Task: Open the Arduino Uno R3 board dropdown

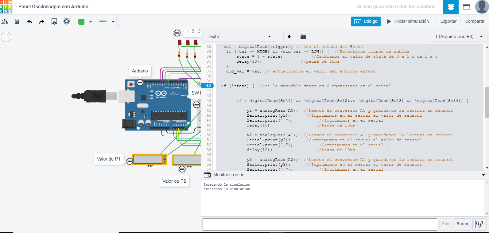Action: click(459, 37)
